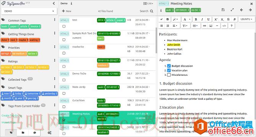The image size is (256, 137).
Task: Insert a checkmark from editor toolbar
Action: pyautogui.click(x=162, y=19)
